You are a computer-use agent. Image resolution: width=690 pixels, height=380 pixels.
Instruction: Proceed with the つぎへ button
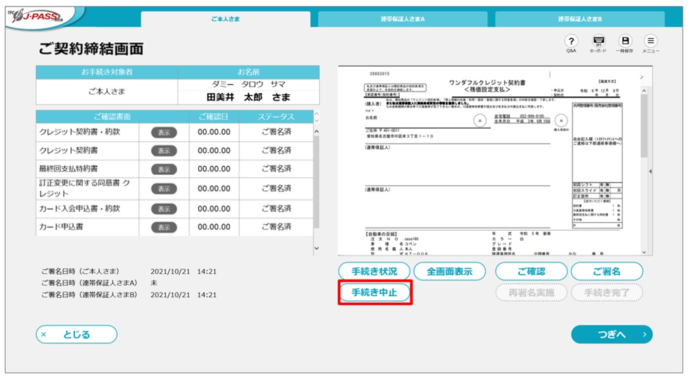pos(612,334)
